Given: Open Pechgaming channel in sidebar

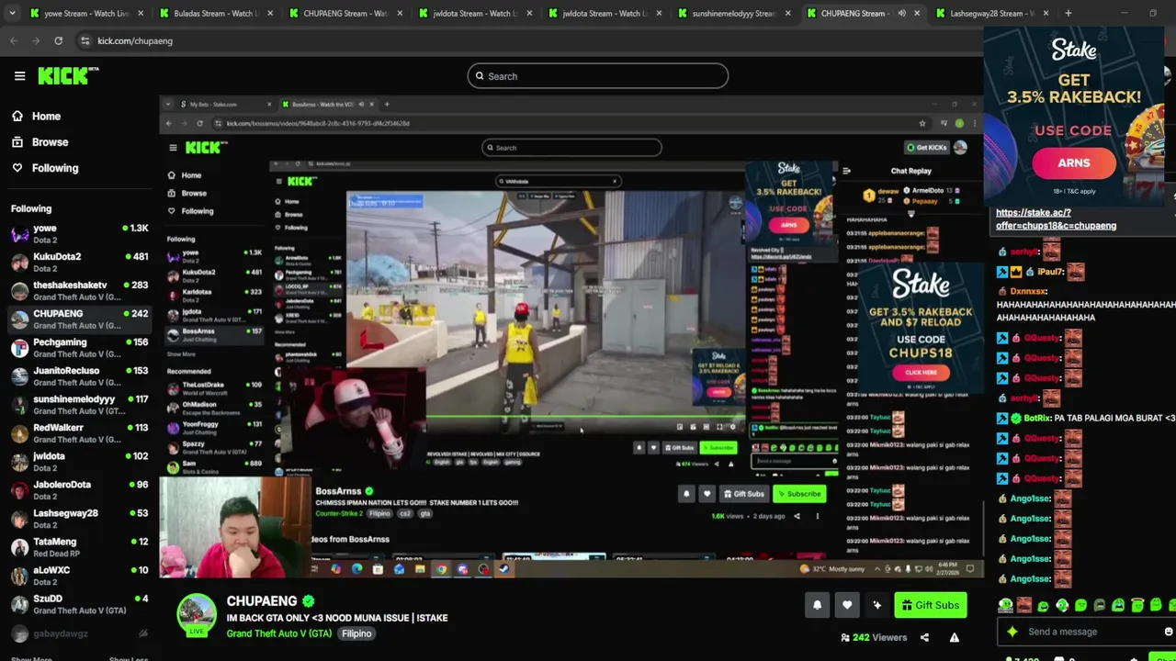Looking at the screenshot, I should point(79,347).
